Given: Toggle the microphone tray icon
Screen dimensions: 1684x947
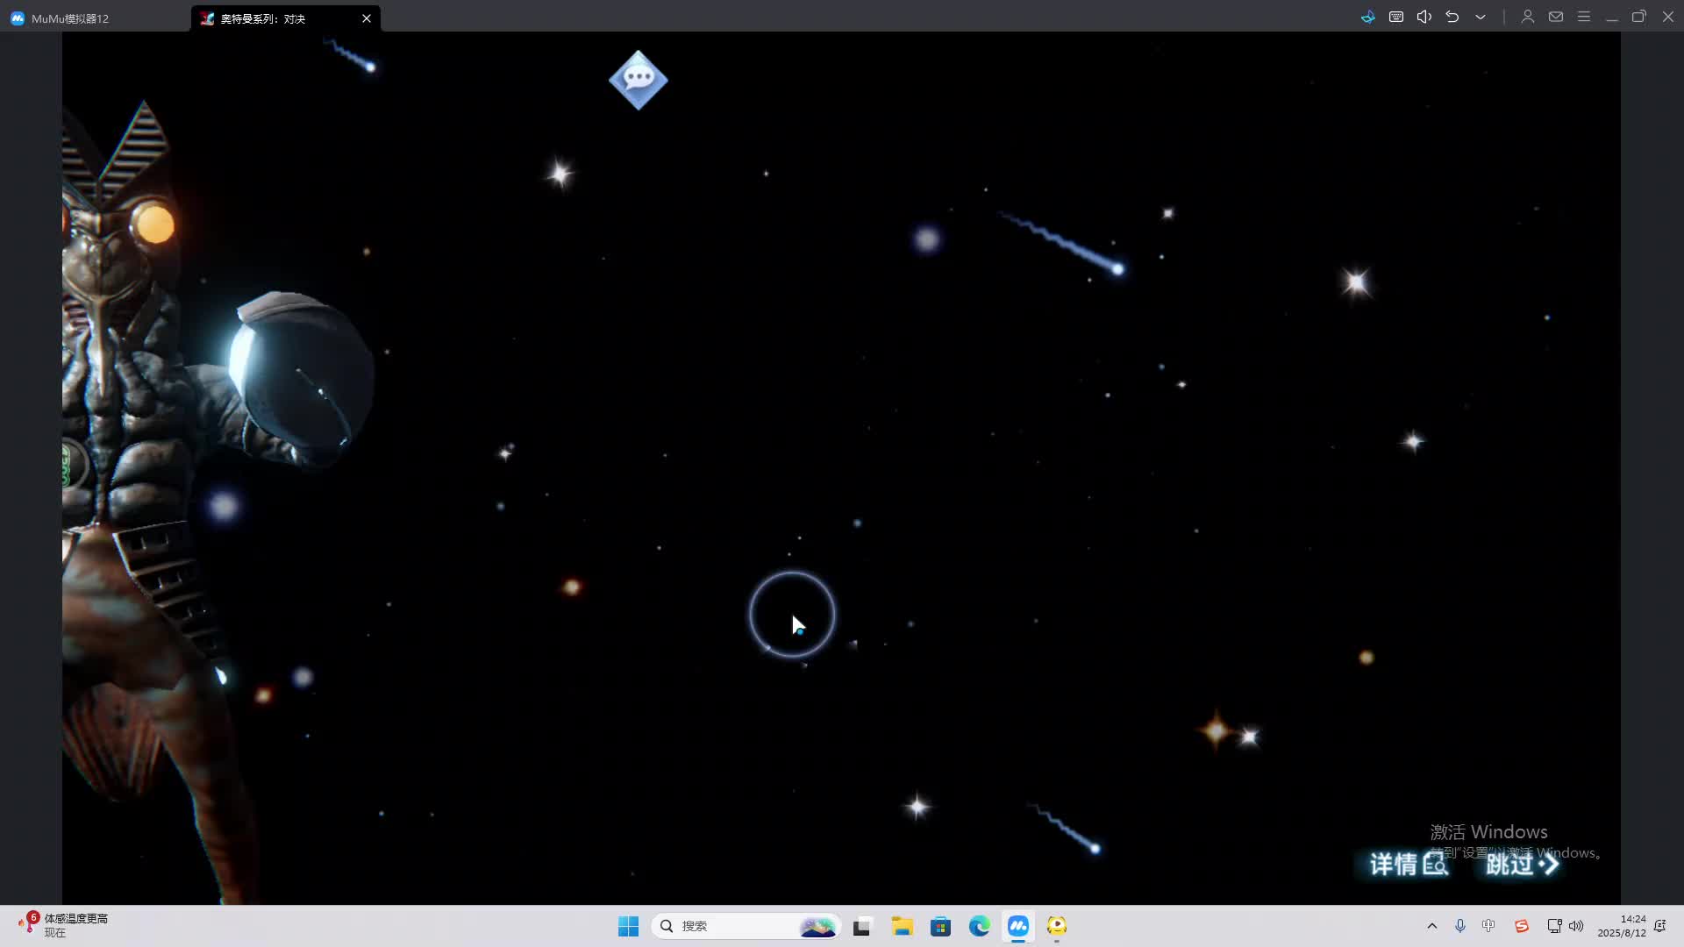Looking at the screenshot, I should [1460, 926].
